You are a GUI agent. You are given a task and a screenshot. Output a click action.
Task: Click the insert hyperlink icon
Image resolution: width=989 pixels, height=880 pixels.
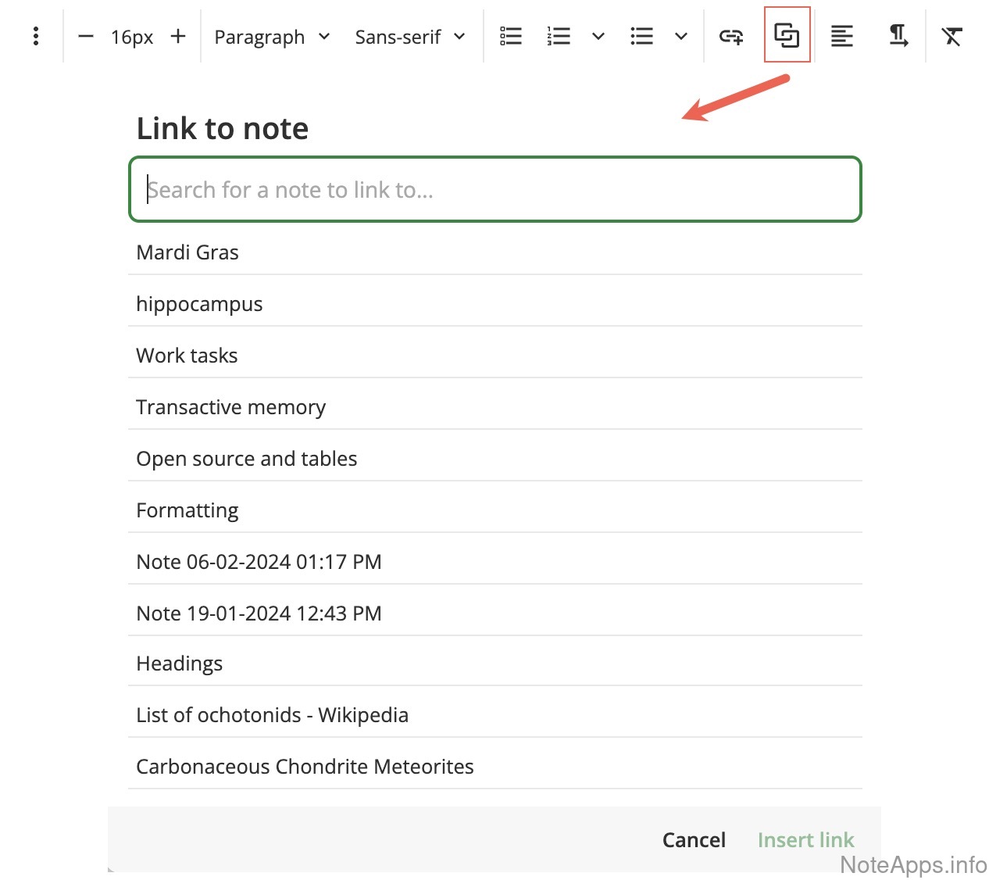point(731,36)
